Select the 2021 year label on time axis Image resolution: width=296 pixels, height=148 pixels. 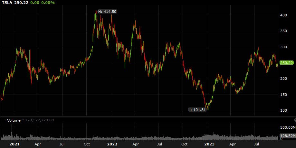(x=14, y=144)
